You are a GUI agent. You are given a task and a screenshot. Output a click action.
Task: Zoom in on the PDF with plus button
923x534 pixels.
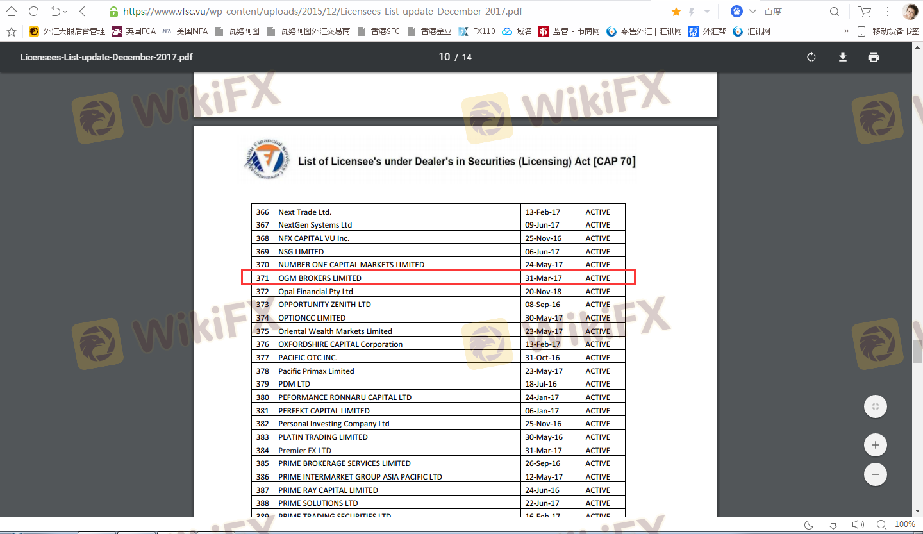click(875, 445)
